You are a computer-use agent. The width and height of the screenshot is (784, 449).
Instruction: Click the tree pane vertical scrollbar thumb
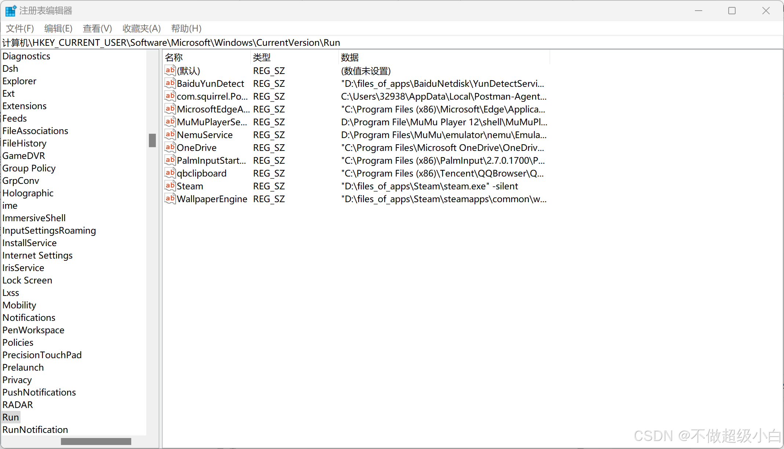click(x=152, y=140)
